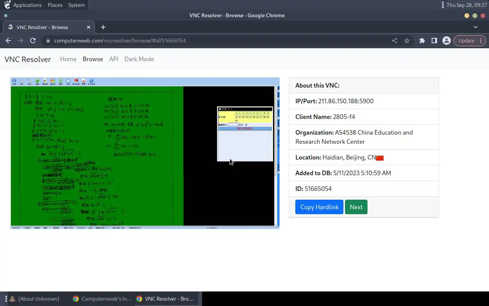Image resolution: width=489 pixels, height=306 pixels.
Task: Click the ID 51665054 text
Action: pos(318,189)
